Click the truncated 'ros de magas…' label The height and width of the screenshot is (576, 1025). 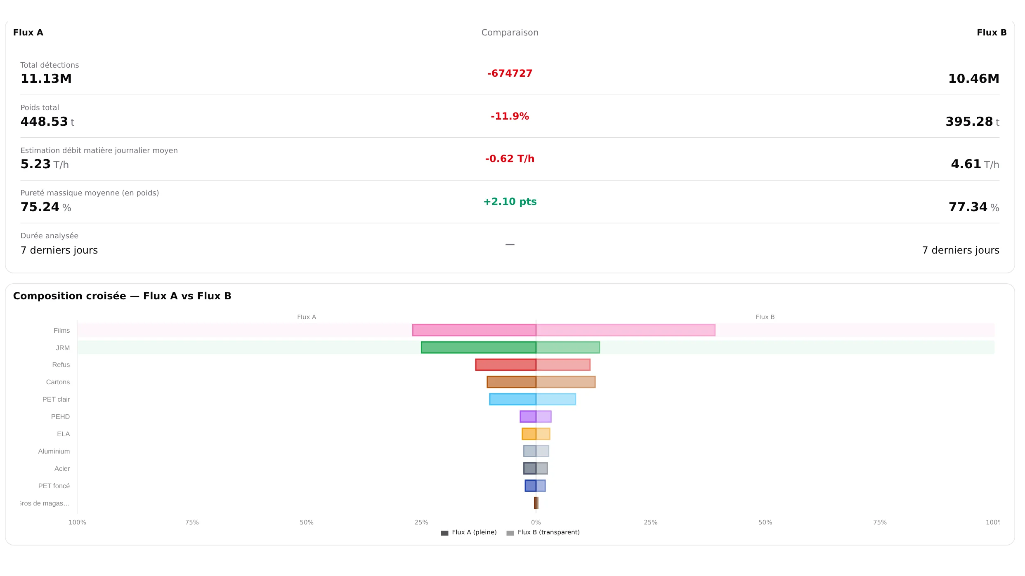(x=45, y=503)
